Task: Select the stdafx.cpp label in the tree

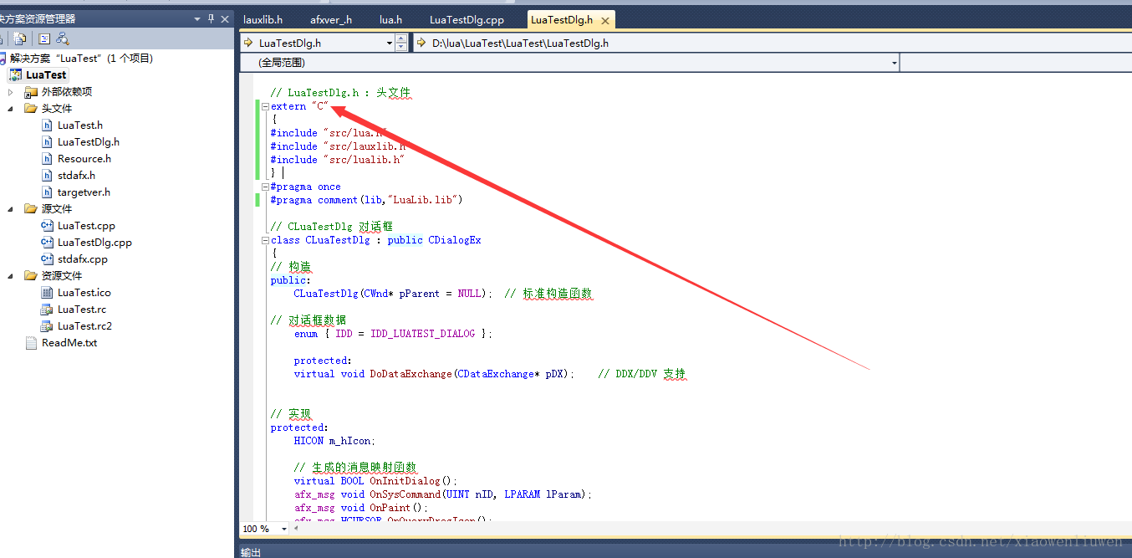Action: pos(83,259)
